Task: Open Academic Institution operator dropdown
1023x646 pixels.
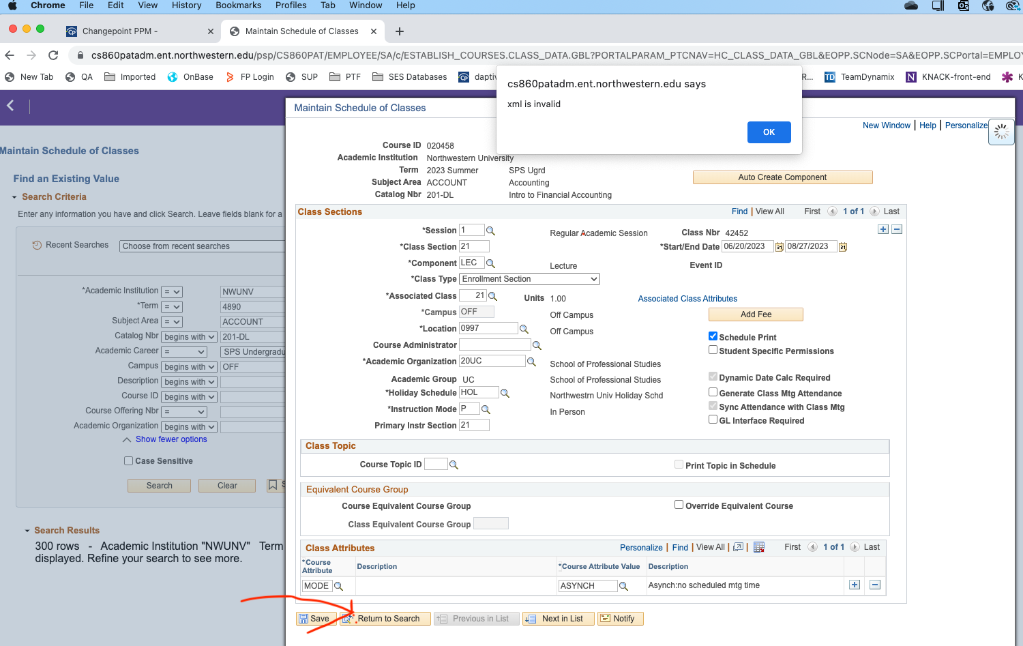Action: click(172, 292)
